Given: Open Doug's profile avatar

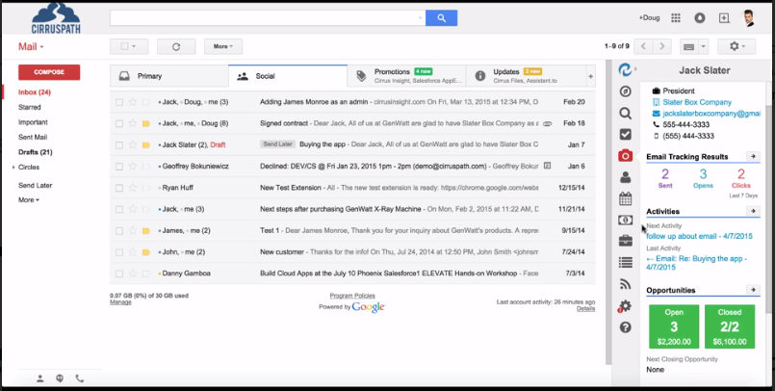Looking at the screenshot, I should click(x=749, y=17).
